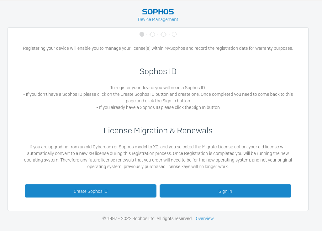Click the Cyberoam upgrade license paragraph
Viewport: 322px width, 231px height.
[x=158, y=157]
